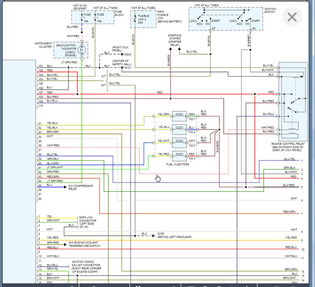Click the G106 ground symbol
The image size is (315, 287).
pyautogui.click(x=154, y=236)
